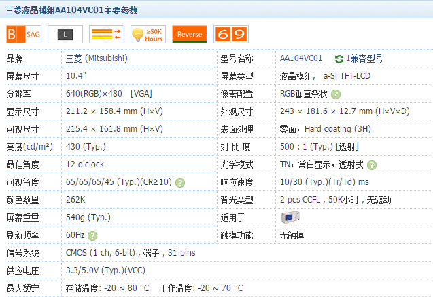The height and width of the screenshot is (297, 433).
Task: Click the 品牌 row label
Action: pos(15,58)
